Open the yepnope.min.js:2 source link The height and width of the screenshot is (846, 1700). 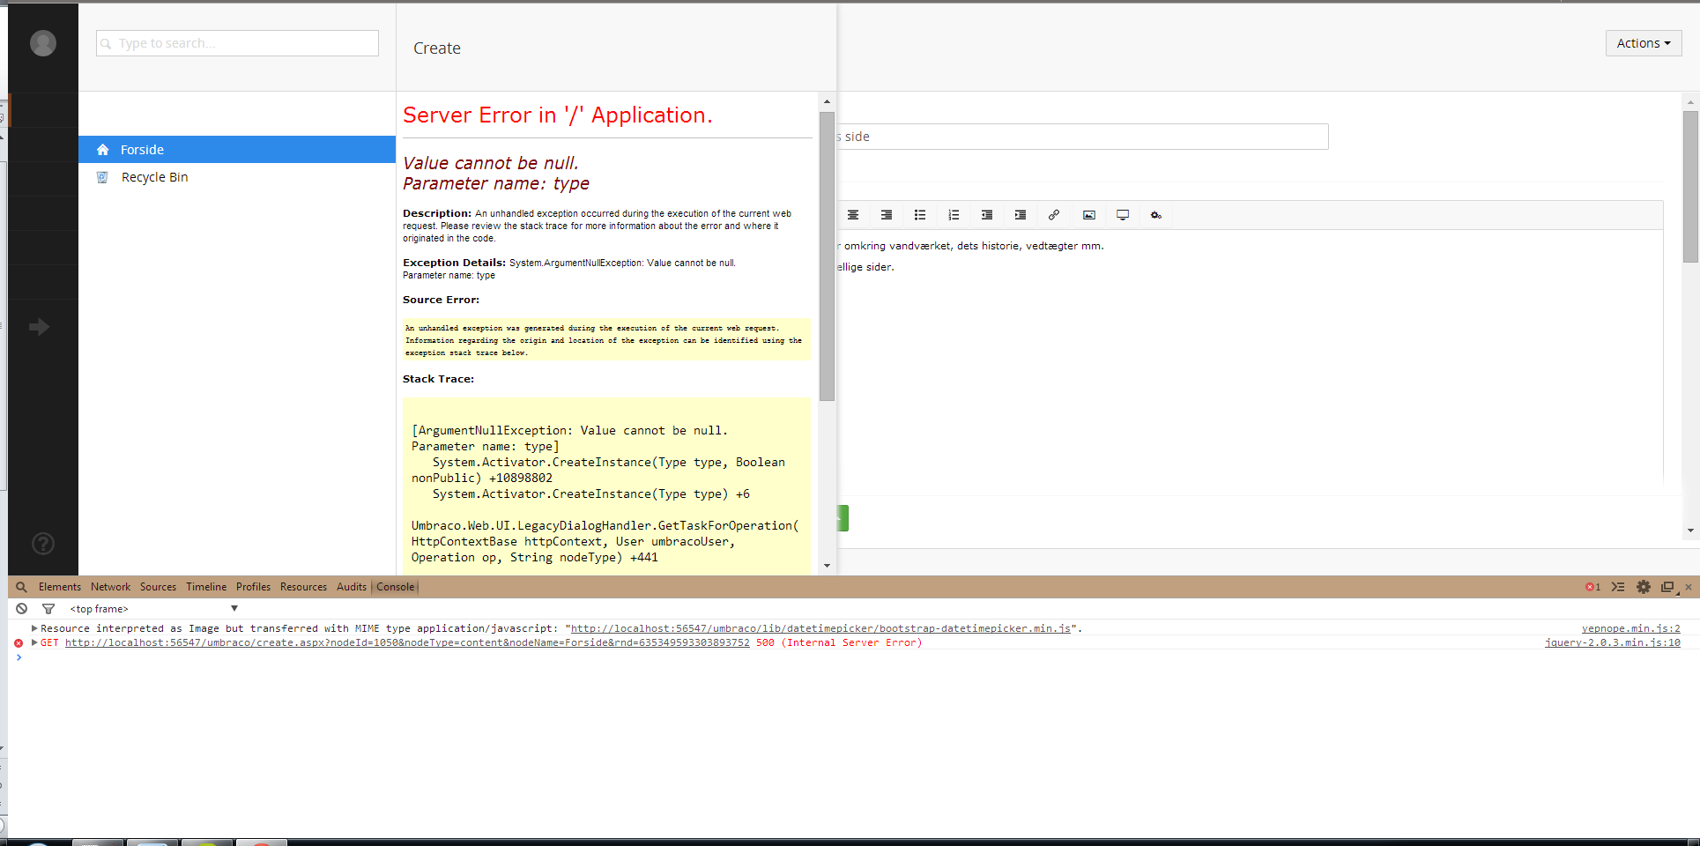(x=1631, y=628)
